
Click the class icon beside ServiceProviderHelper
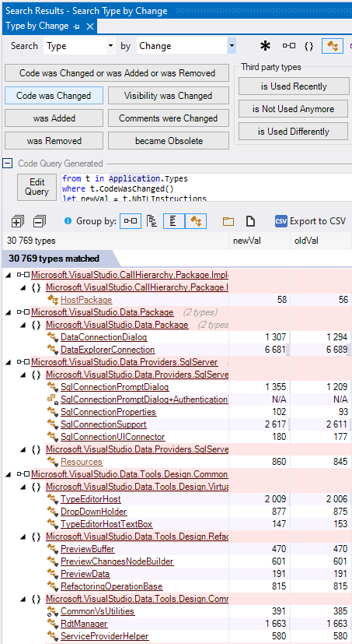click(53, 636)
